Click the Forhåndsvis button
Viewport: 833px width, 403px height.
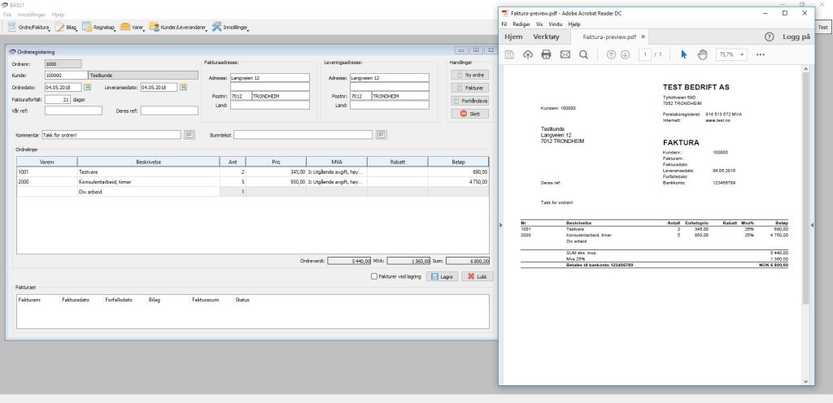pos(469,100)
